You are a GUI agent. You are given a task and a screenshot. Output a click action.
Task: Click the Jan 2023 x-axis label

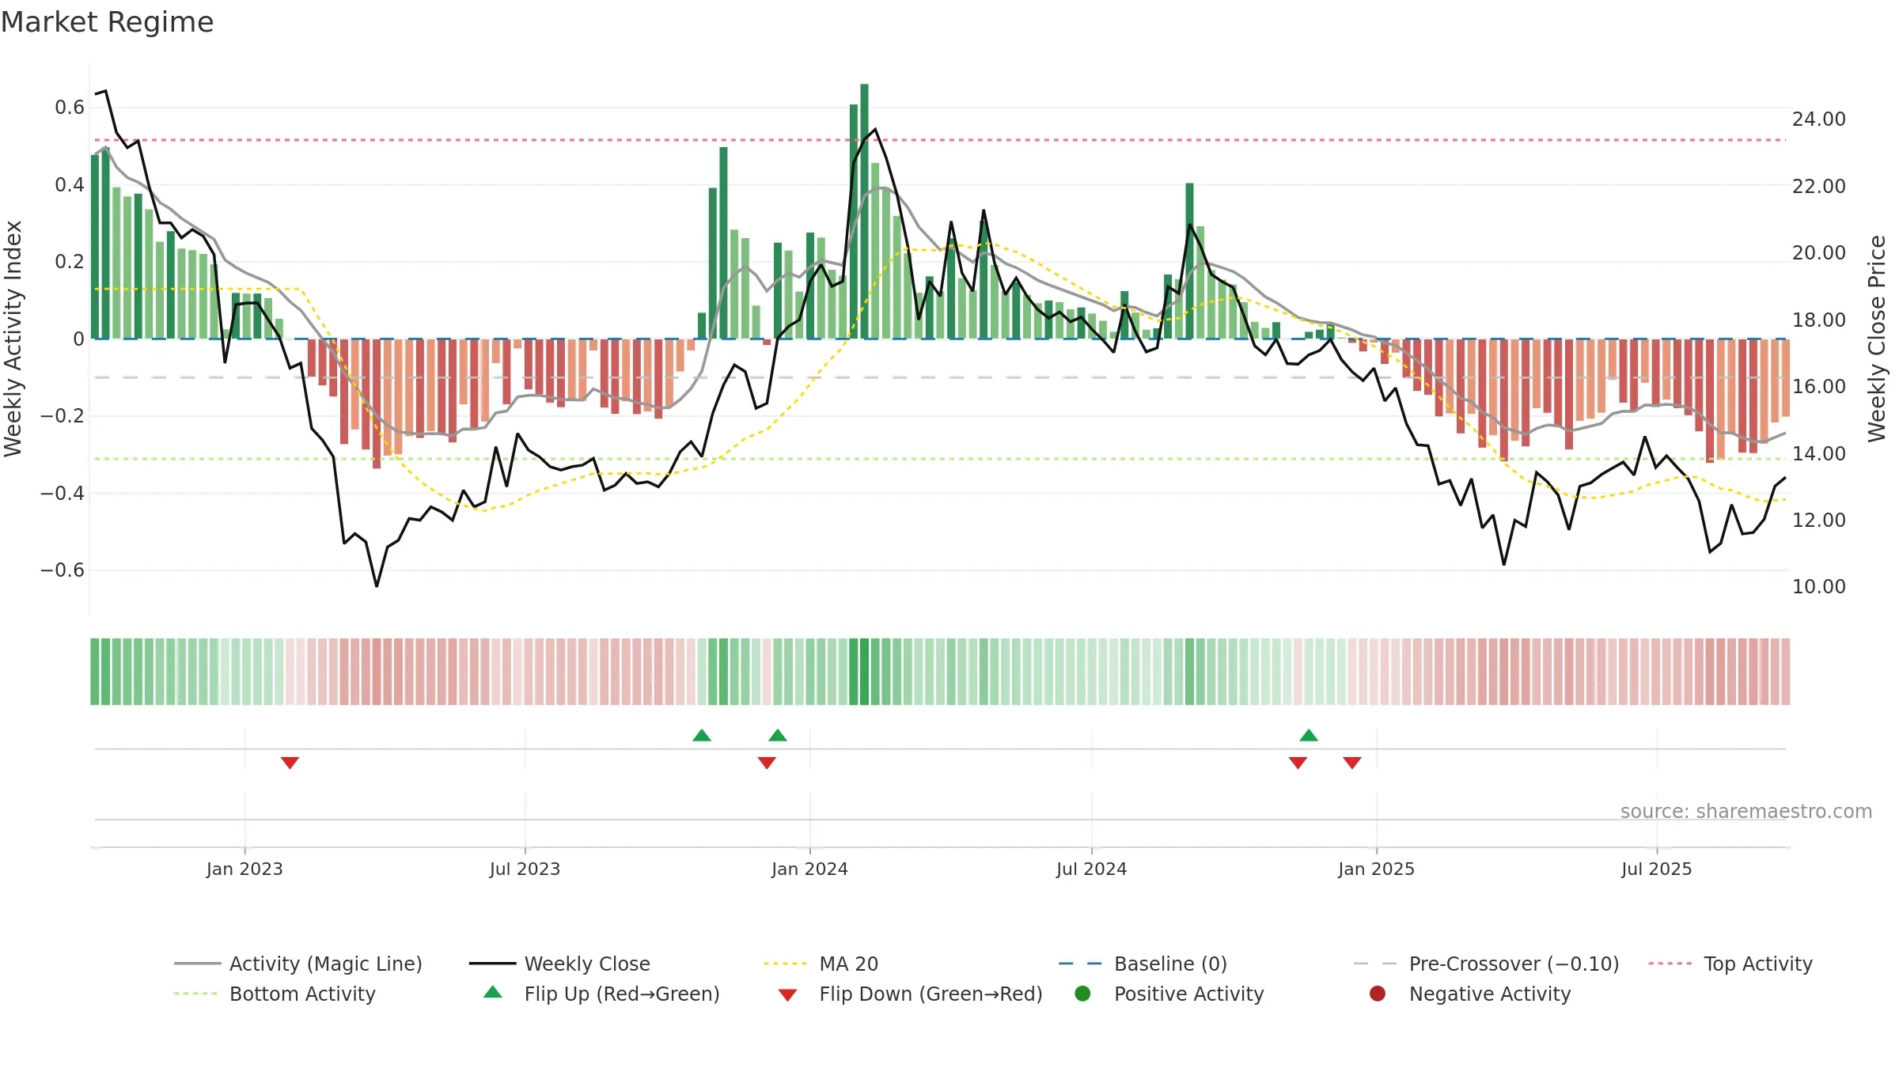coord(244,869)
